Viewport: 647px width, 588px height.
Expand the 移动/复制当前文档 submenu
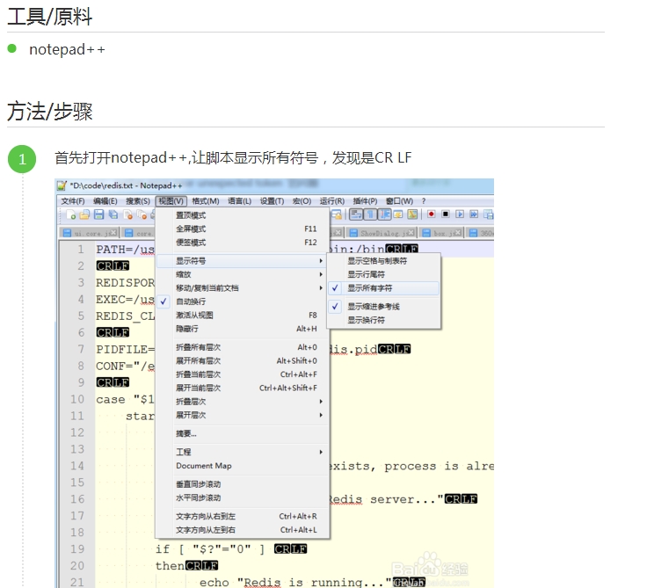243,288
